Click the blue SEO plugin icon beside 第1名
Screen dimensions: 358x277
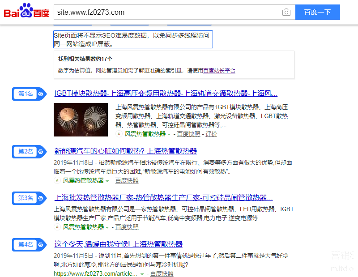[40, 94]
